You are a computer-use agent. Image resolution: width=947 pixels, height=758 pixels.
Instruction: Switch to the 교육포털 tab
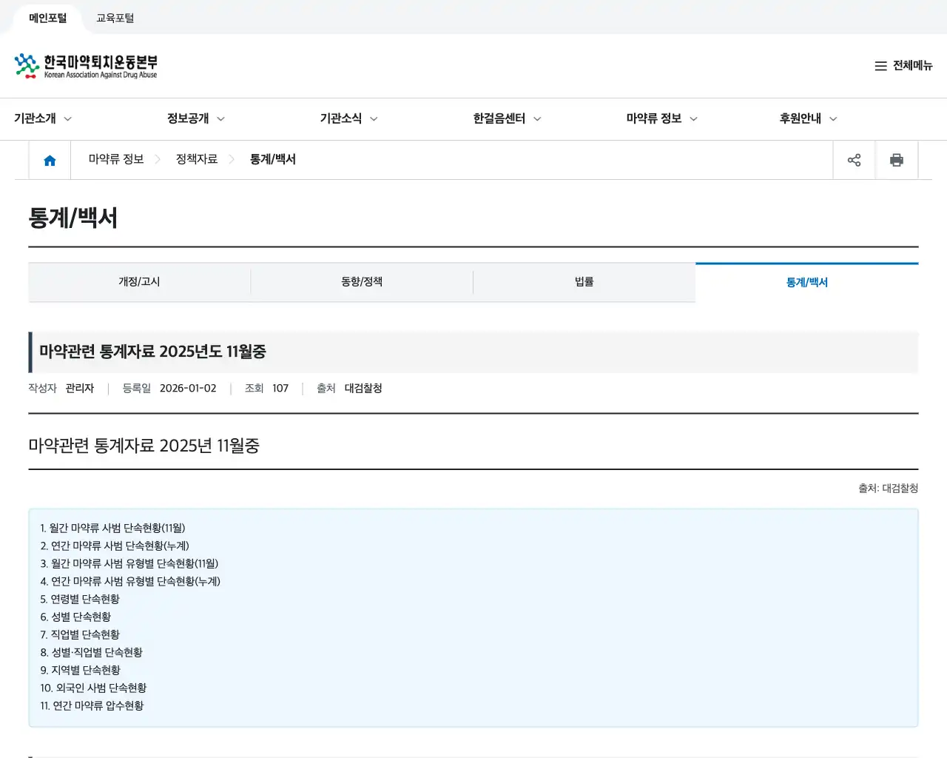point(115,18)
